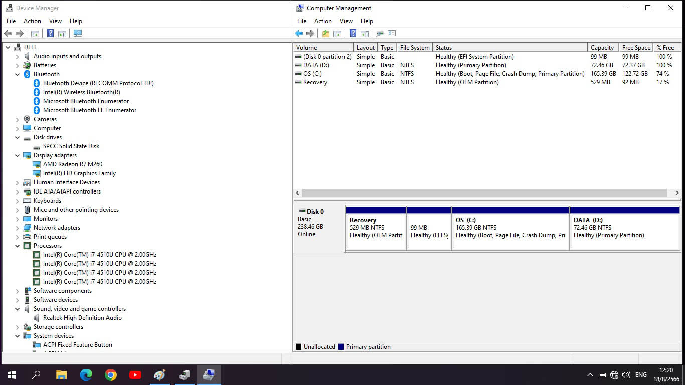Click Scan for hardware changes monitor icon

click(x=77, y=34)
